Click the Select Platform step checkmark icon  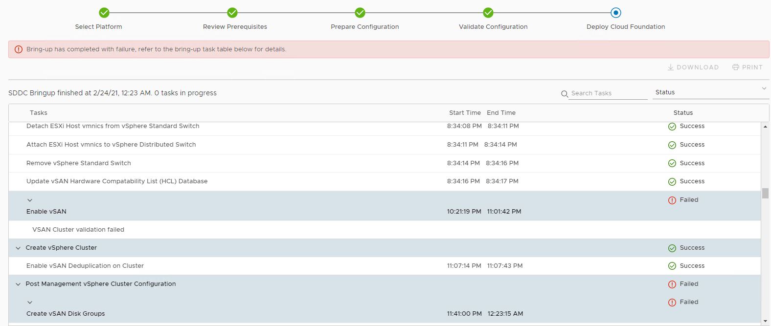click(x=104, y=13)
